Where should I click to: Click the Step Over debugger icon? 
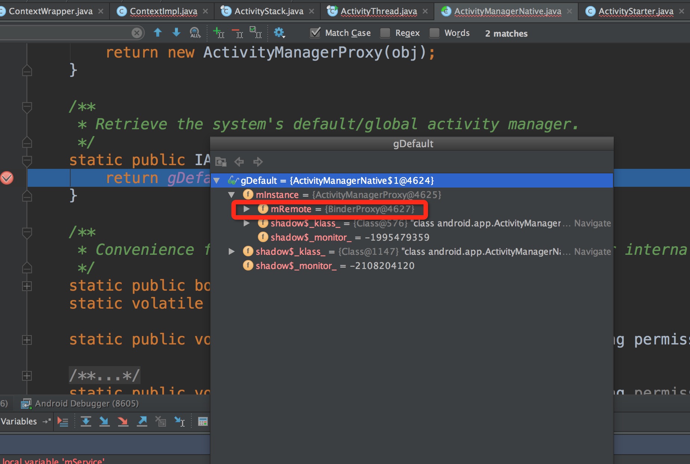pyautogui.click(x=86, y=421)
